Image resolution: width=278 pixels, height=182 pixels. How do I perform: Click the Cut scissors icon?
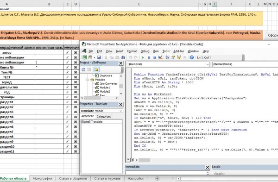[x=106, y=57]
